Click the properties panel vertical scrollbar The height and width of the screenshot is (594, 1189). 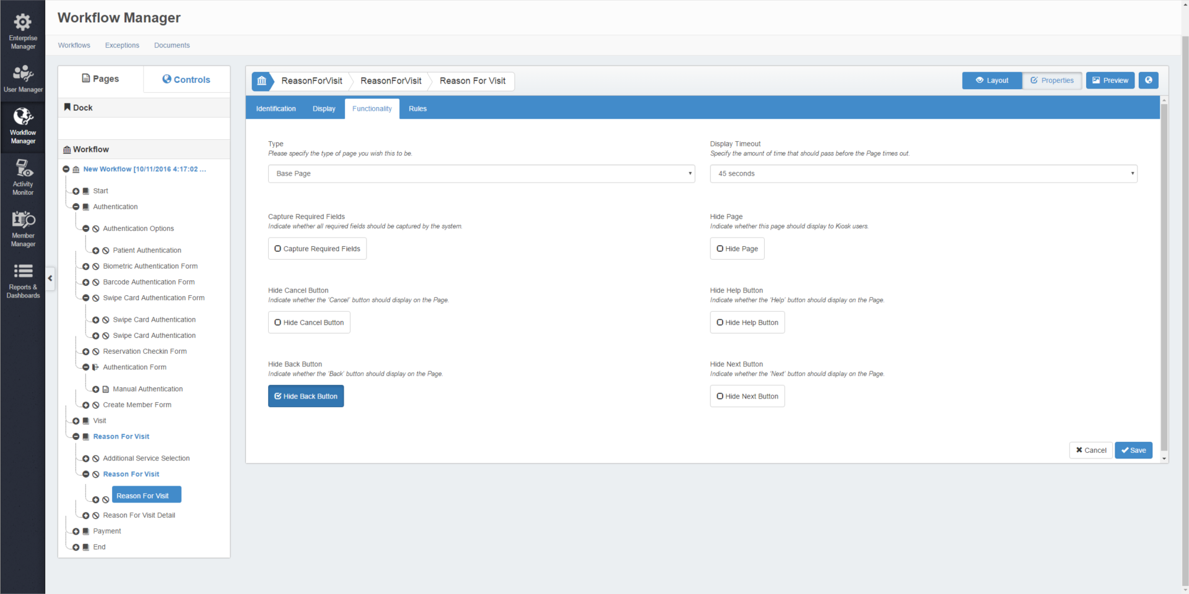click(x=1164, y=278)
